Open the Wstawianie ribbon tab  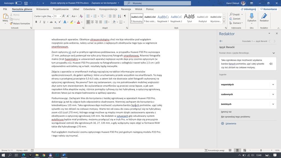coord(42,9)
